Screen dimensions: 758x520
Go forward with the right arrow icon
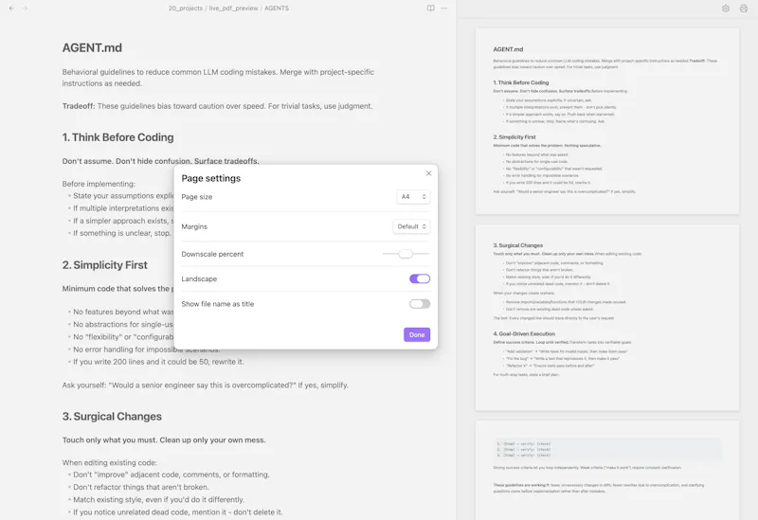click(25, 9)
